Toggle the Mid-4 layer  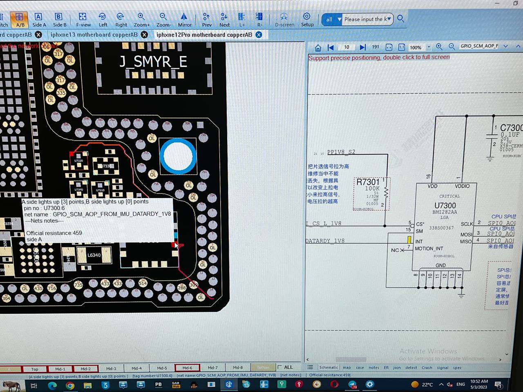pos(136,368)
